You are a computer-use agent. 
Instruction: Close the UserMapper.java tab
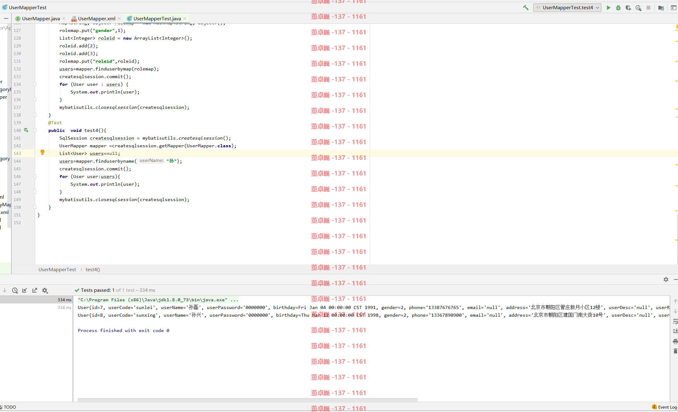click(64, 18)
